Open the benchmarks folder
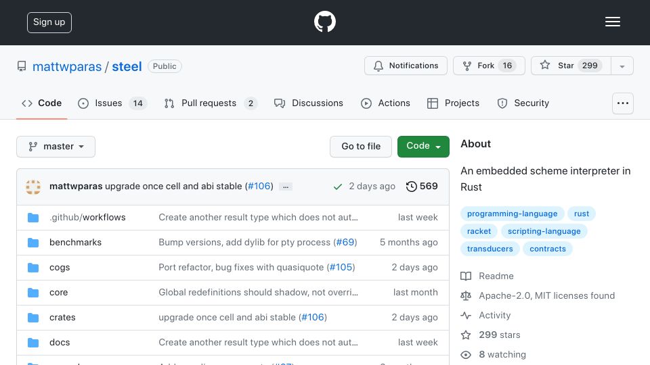 click(75, 243)
